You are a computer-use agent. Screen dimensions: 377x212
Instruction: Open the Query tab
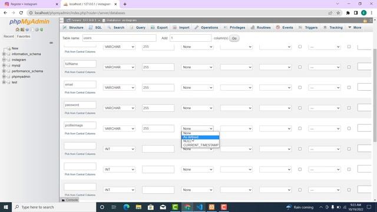[x=138, y=28]
